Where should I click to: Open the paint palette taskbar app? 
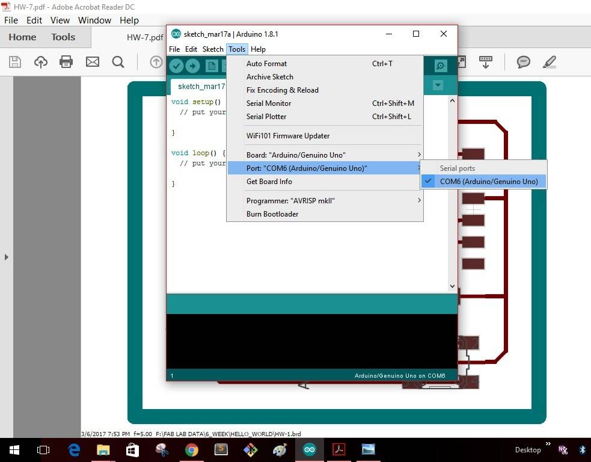280,449
